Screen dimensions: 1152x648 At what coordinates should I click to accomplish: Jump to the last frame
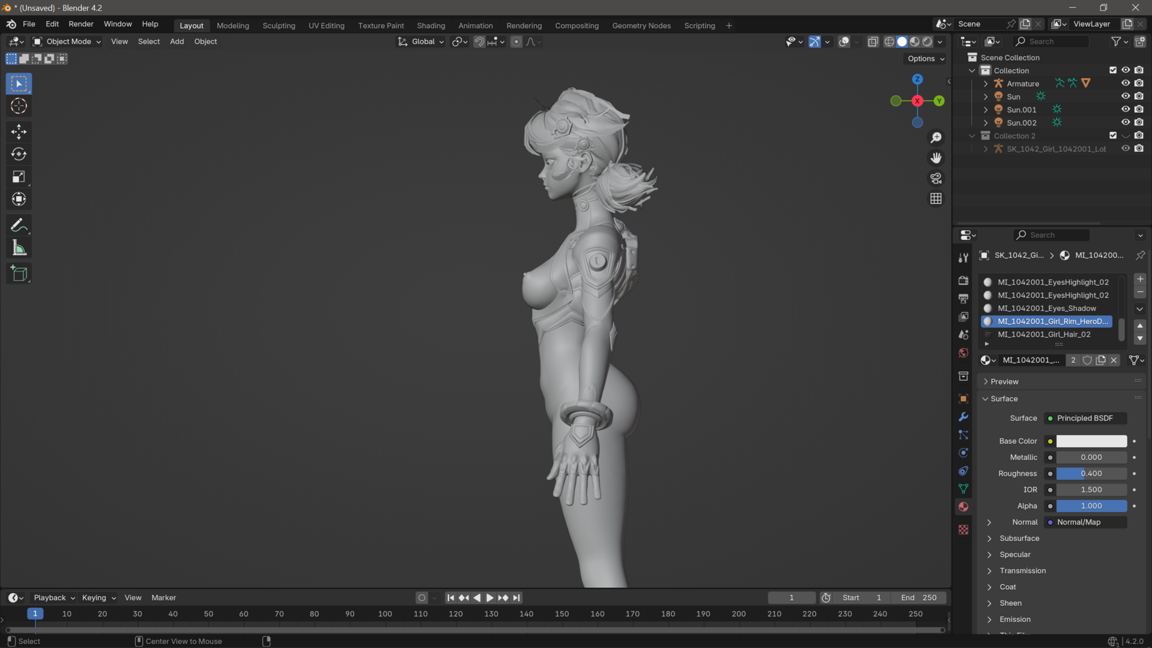point(517,598)
